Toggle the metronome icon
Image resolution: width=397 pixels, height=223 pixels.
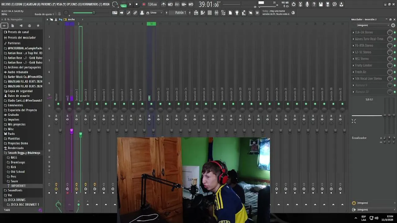163,4
